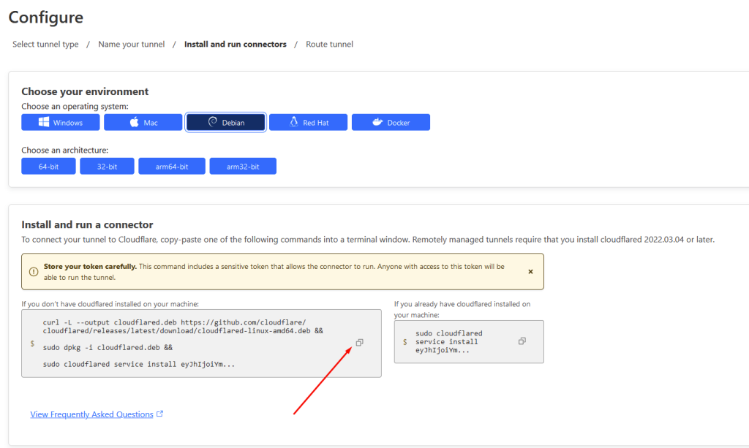Image resolution: width=749 pixels, height=448 pixels.
Task: Go to Select tunnel type step
Action: tap(45, 44)
